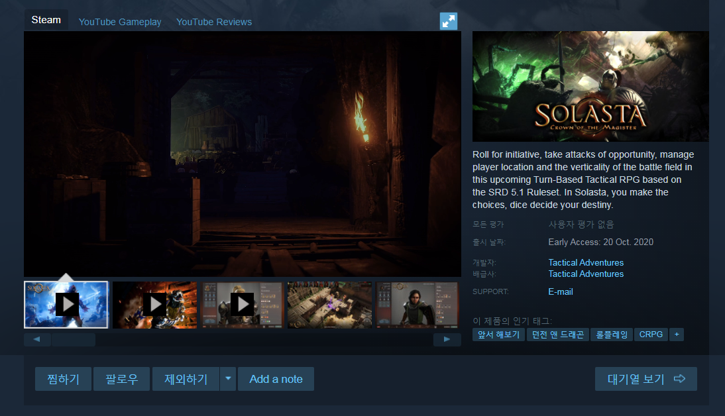Image resolution: width=725 pixels, height=416 pixels.
Task: Click left arrow of thumbnail strip
Action: (37, 339)
